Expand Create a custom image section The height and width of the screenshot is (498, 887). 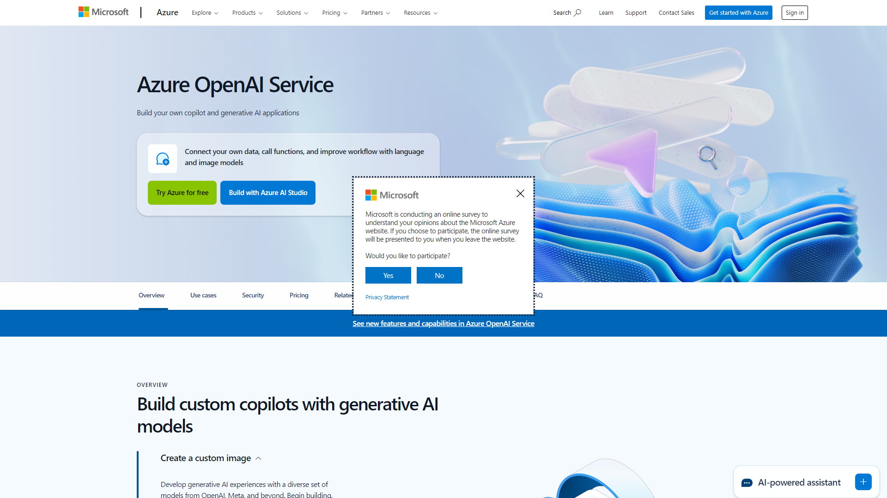pos(210,458)
